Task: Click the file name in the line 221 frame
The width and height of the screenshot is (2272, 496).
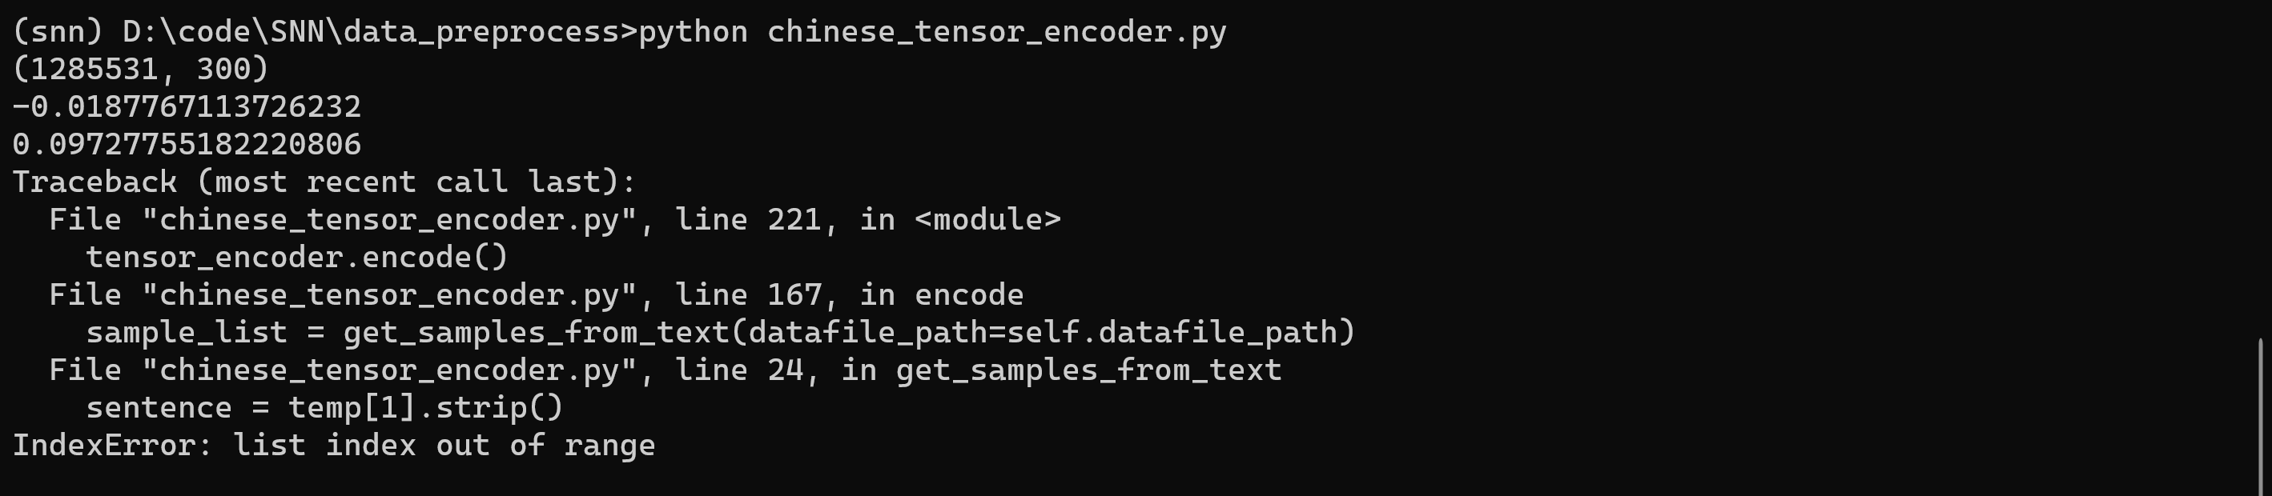Action: tap(389, 220)
